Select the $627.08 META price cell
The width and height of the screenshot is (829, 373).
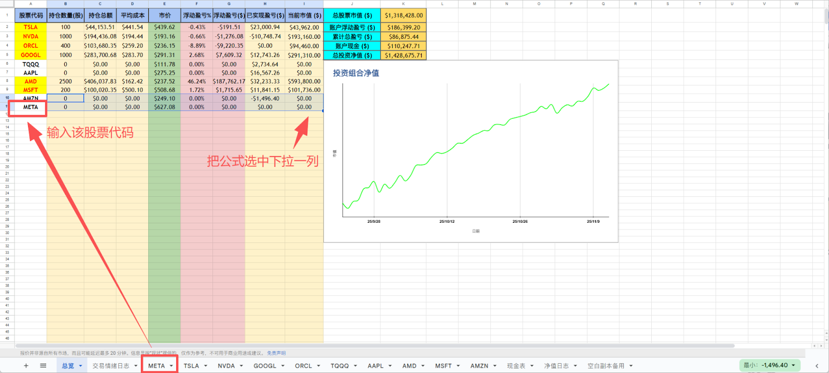pyautogui.click(x=165, y=107)
